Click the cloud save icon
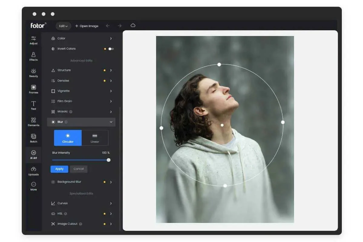The image size is (363, 242). point(132,26)
